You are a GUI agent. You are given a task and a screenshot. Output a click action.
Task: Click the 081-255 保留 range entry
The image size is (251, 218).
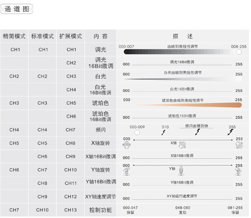[235, 210]
